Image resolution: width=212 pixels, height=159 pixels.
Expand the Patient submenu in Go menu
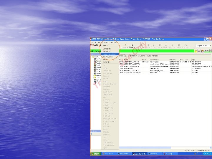(110, 45)
